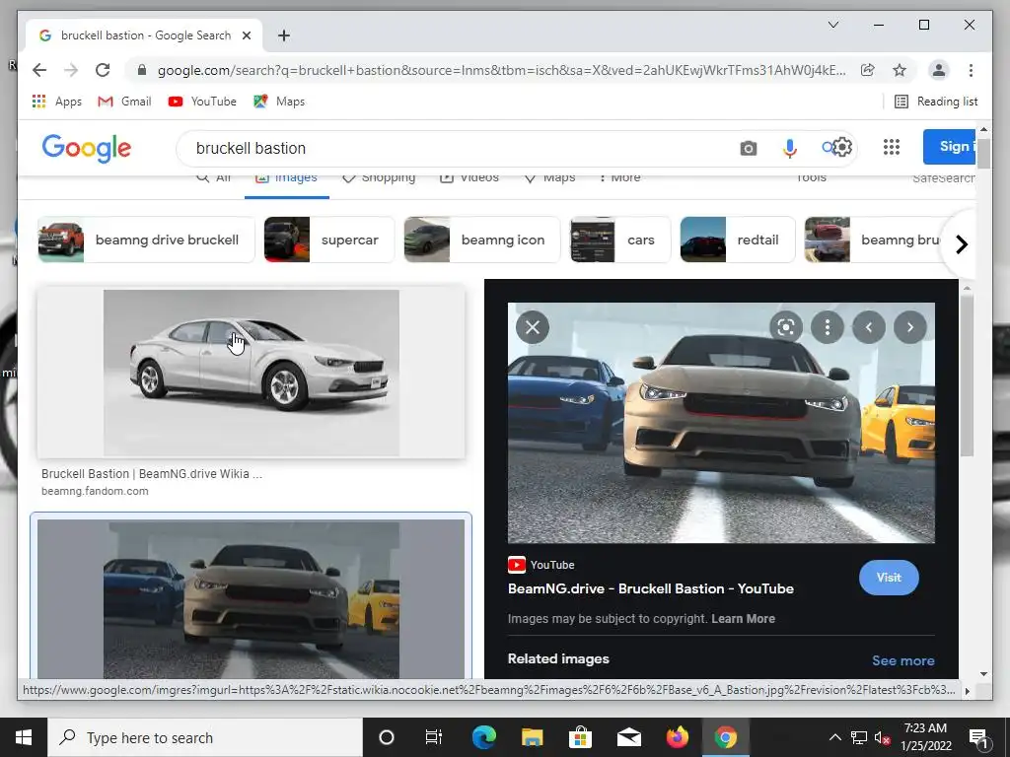Image resolution: width=1010 pixels, height=757 pixels.
Task: Select cars suggestion chip
Action: point(620,240)
